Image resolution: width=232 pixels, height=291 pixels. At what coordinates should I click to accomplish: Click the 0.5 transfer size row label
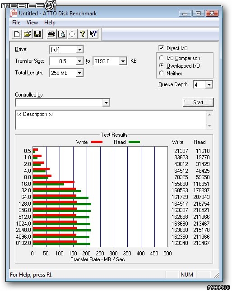coord(28,151)
